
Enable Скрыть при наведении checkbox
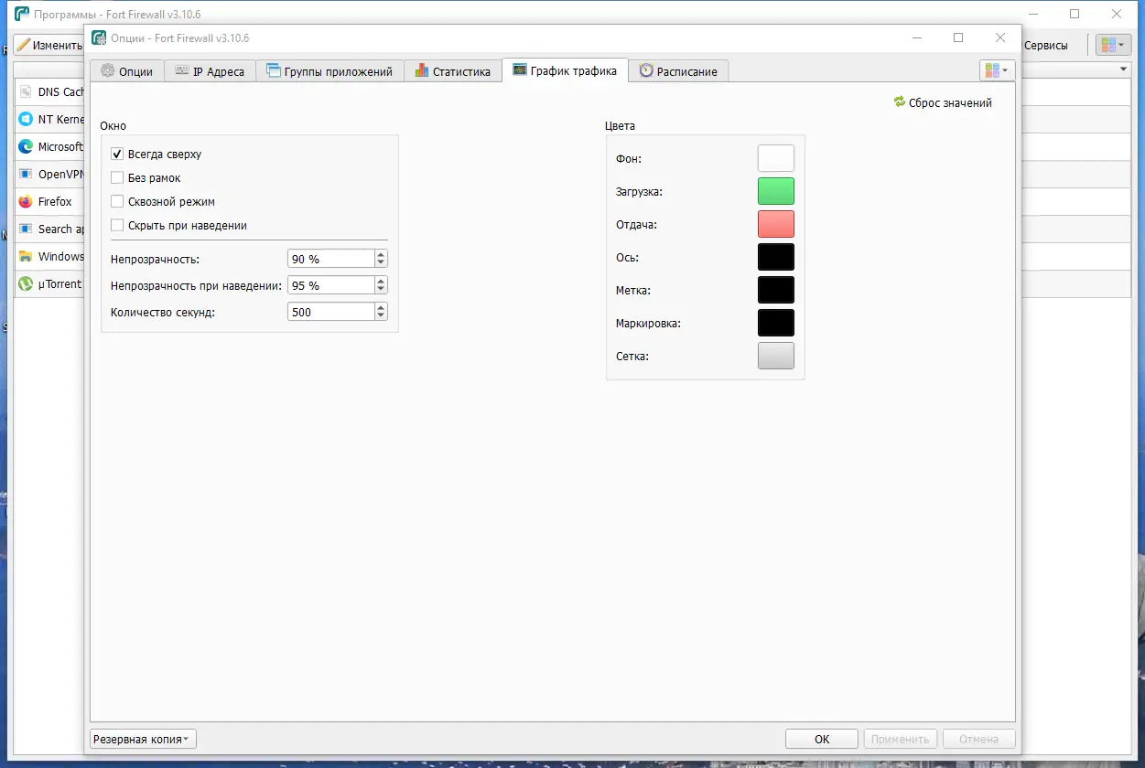(x=117, y=226)
